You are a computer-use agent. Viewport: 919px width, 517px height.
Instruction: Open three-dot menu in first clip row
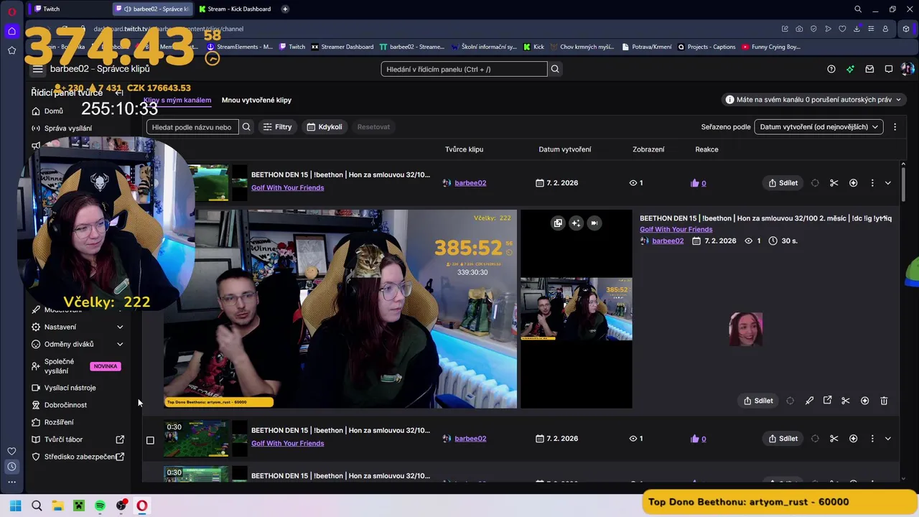click(872, 183)
